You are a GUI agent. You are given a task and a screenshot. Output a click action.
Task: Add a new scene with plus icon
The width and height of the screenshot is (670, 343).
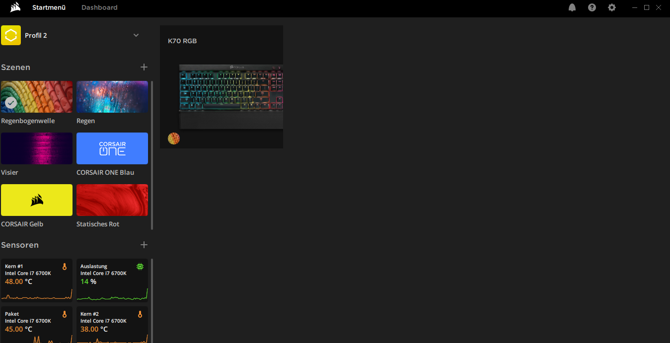tap(144, 67)
